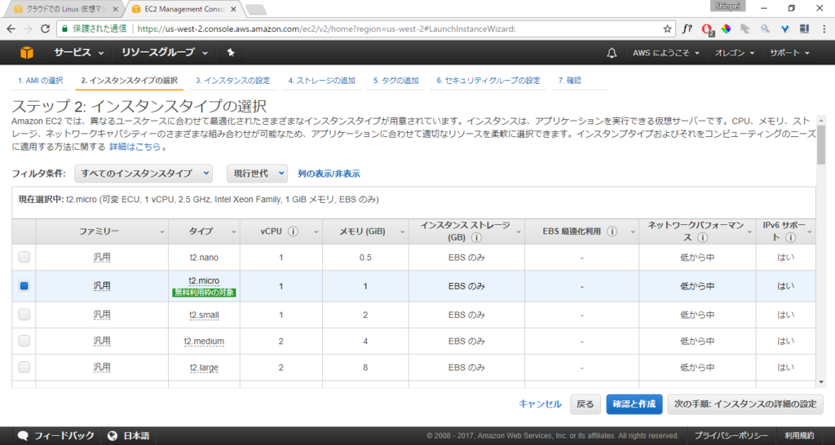The height and width of the screenshot is (445, 835).
Task: Click the network performance info icon
Action: [x=702, y=237]
